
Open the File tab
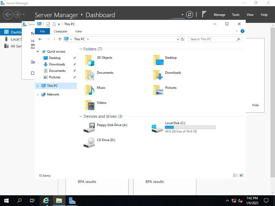(x=42, y=31)
